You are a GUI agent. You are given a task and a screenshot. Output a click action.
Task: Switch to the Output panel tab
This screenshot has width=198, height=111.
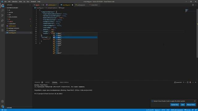coord(47,82)
